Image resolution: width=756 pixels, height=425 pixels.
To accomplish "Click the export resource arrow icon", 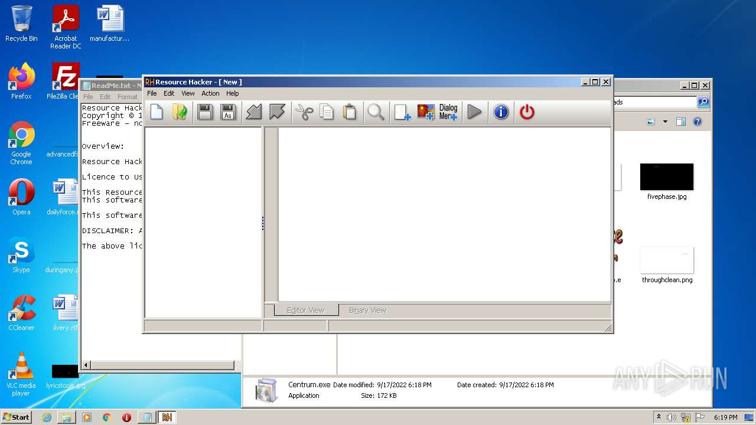I will pos(277,112).
